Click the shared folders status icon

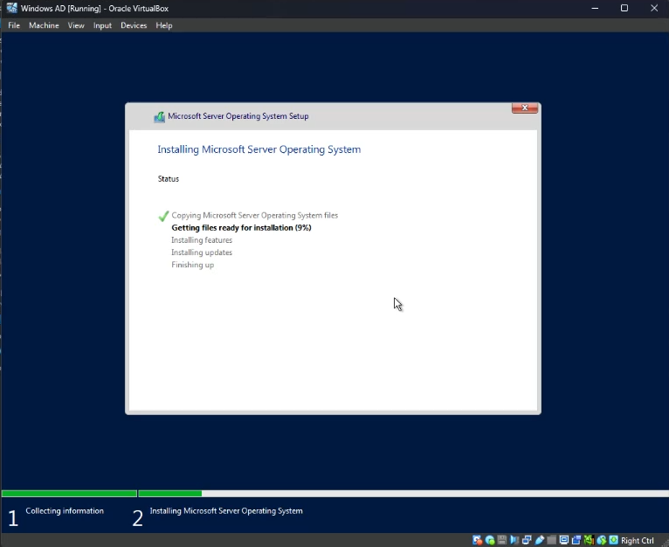click(x=551, y=540)
